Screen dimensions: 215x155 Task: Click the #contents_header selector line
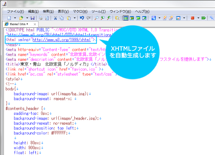tap(25, 109)
